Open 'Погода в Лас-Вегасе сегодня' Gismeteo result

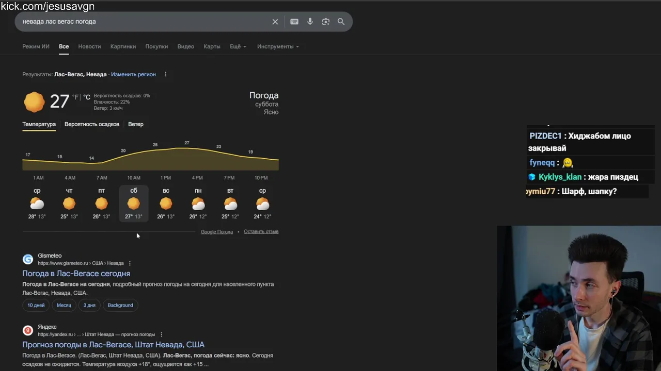(76, 274)
